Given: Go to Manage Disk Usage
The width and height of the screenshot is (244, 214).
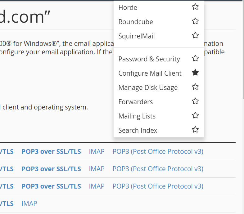Looking at the screenshot, I should point(148,87).
